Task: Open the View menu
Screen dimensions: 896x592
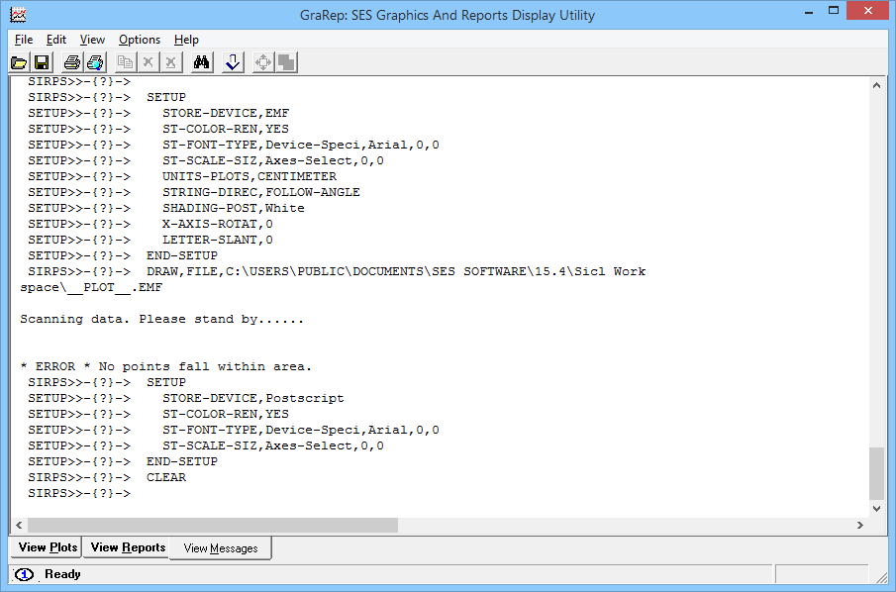Action: tap(92, 40)
